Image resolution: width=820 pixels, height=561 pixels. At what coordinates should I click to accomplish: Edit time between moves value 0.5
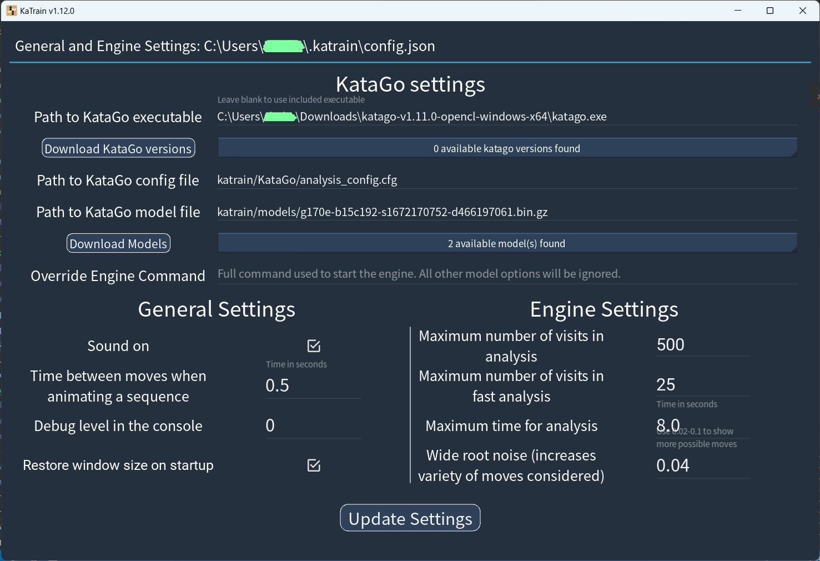pyautogui.click(x=313, y=385)
